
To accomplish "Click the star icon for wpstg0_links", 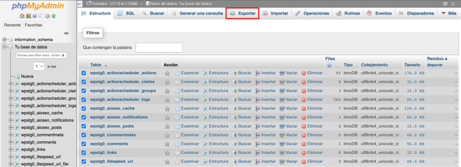I will 167,153.
